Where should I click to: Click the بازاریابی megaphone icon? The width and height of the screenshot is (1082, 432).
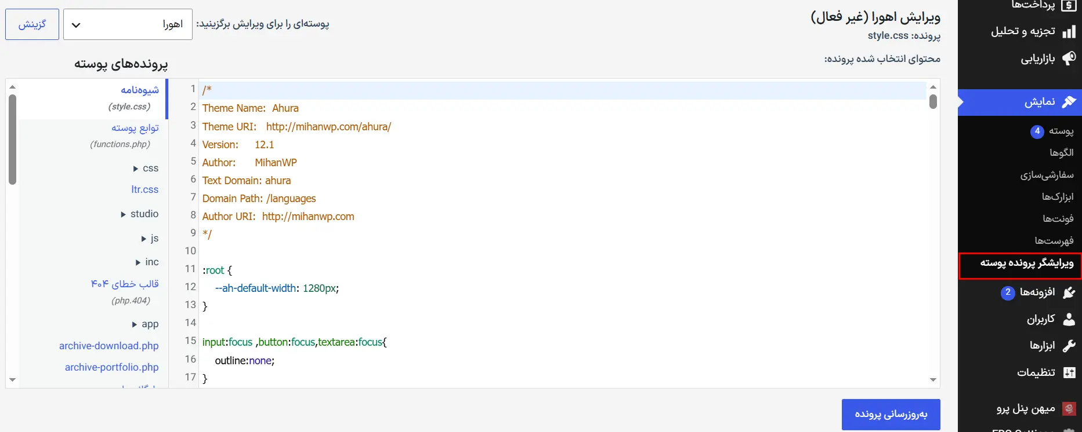1069,58
